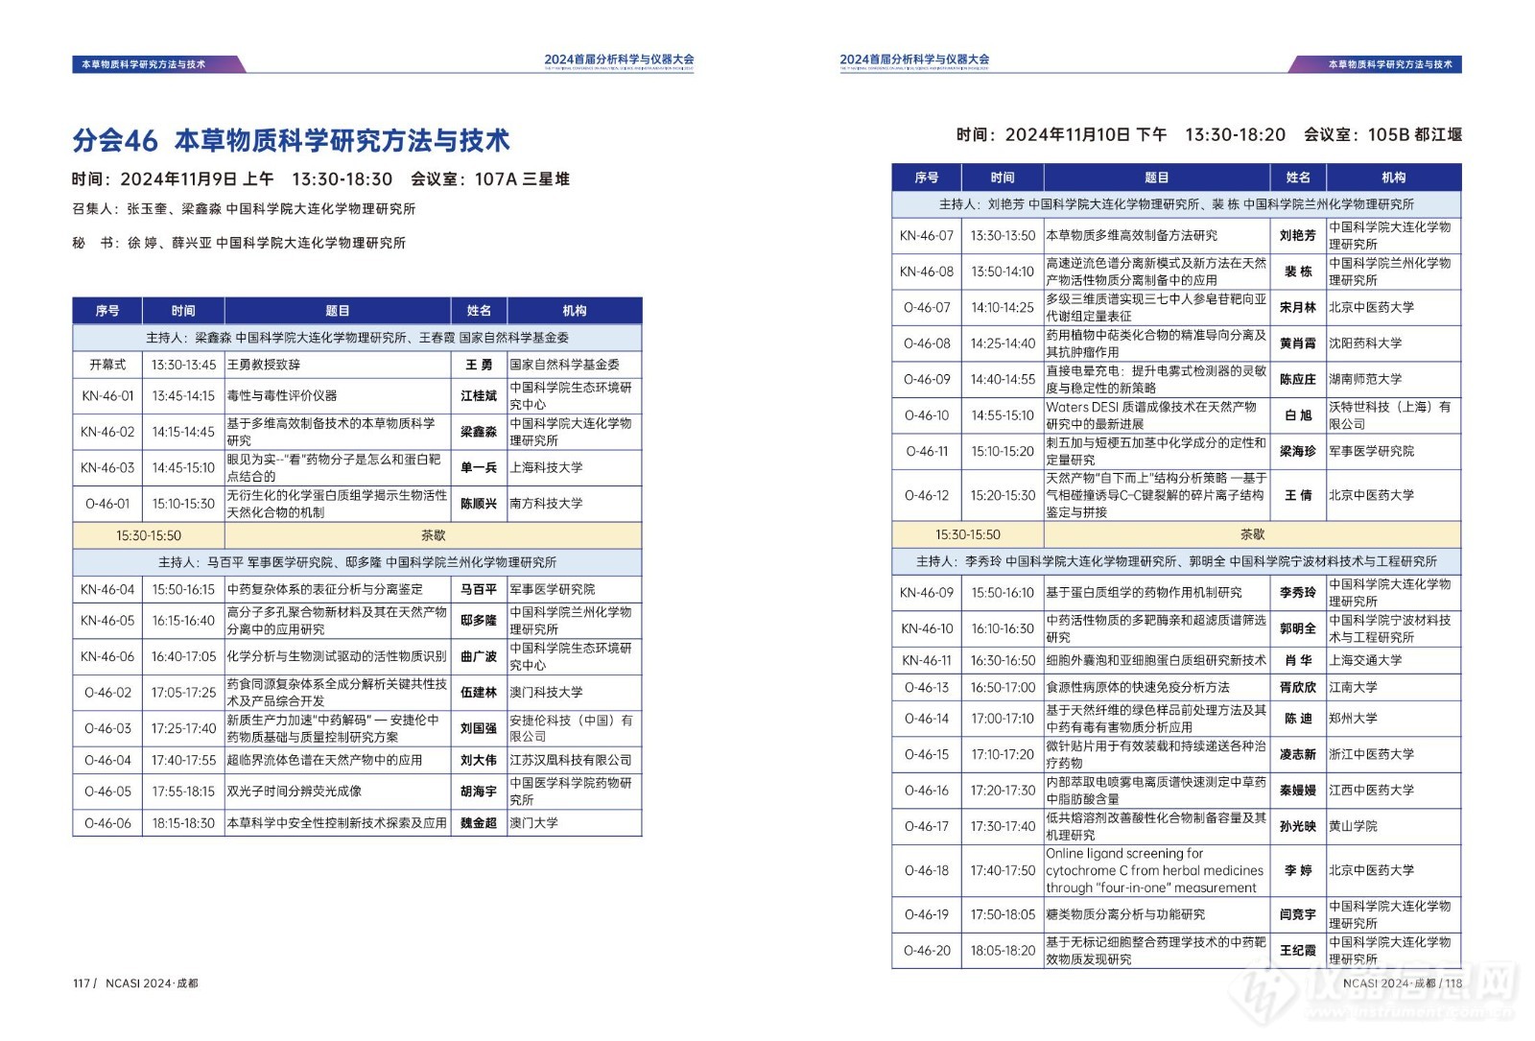The width and height of the screenshot is (1535, 1041).
Task: Click the host row 马百平 军事医学研究院
Action: (357, 562)
